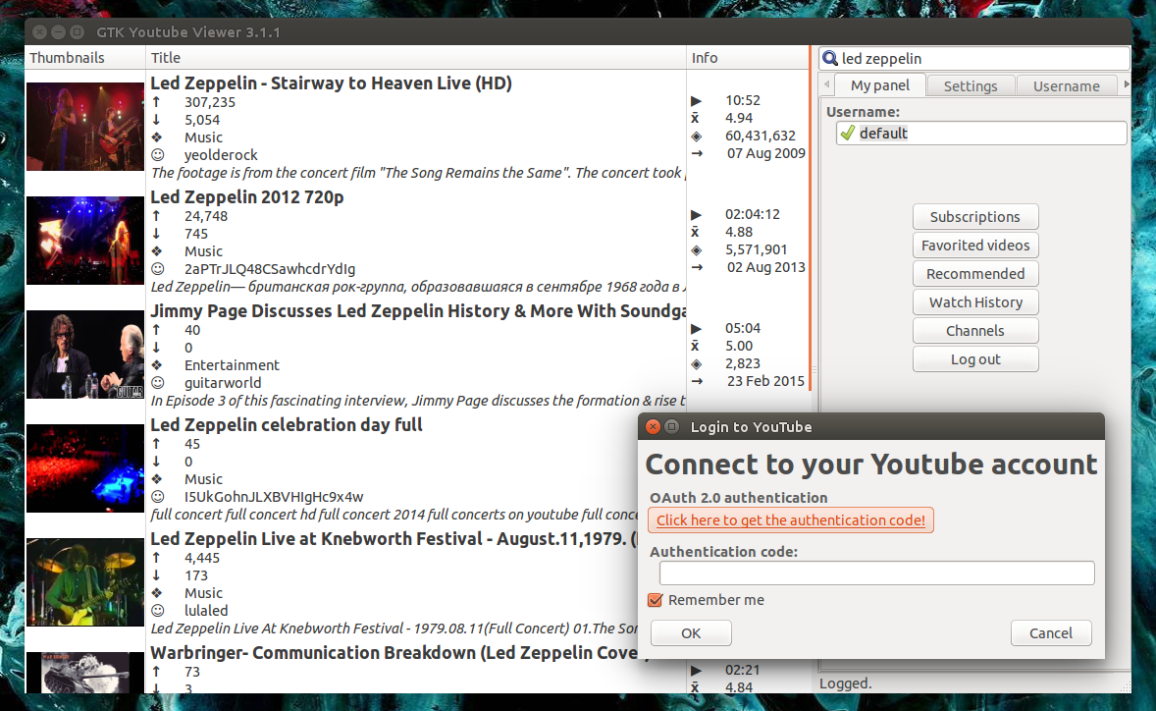Click the date arrow icon beside 23 Feb 2015

click(x=697, y=381)
